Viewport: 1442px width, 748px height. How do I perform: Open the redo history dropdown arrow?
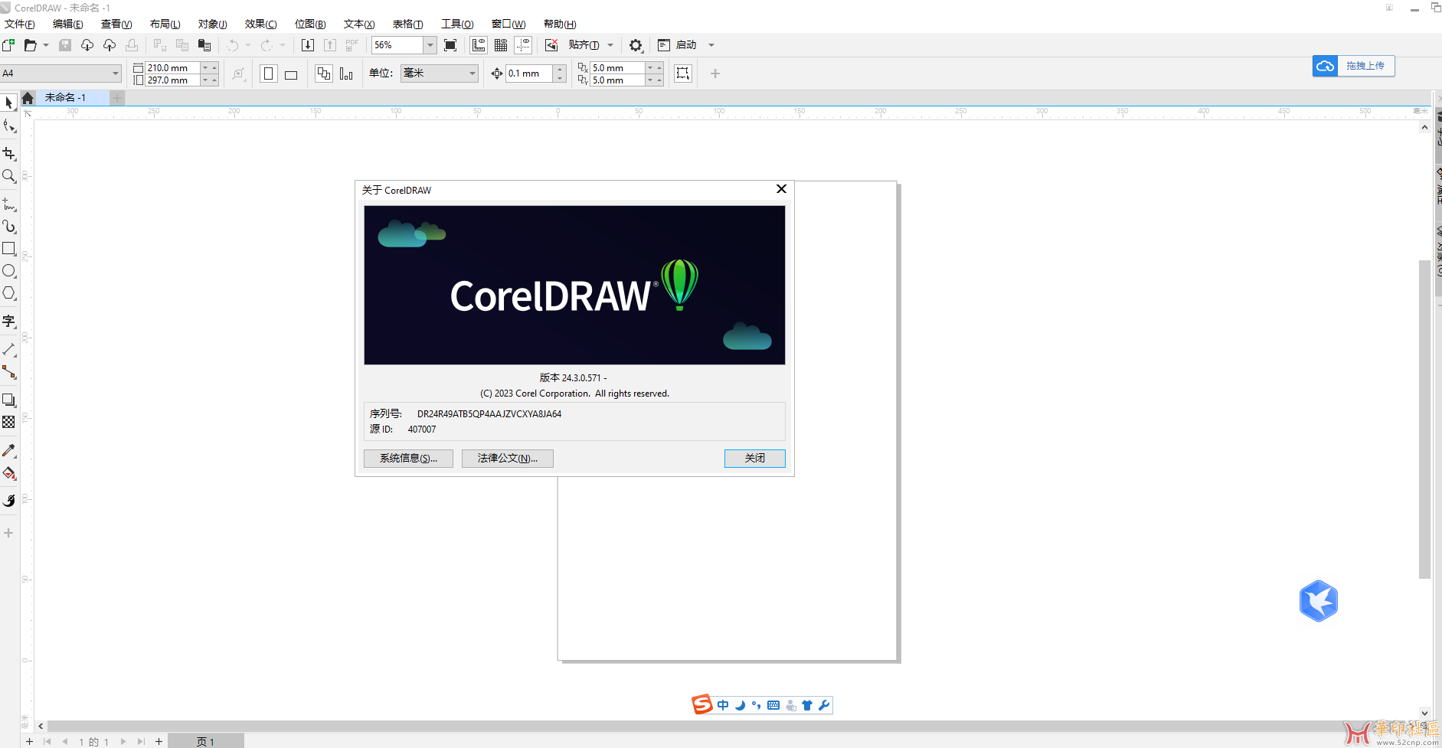pyautogui.click(x=283, y=45)
